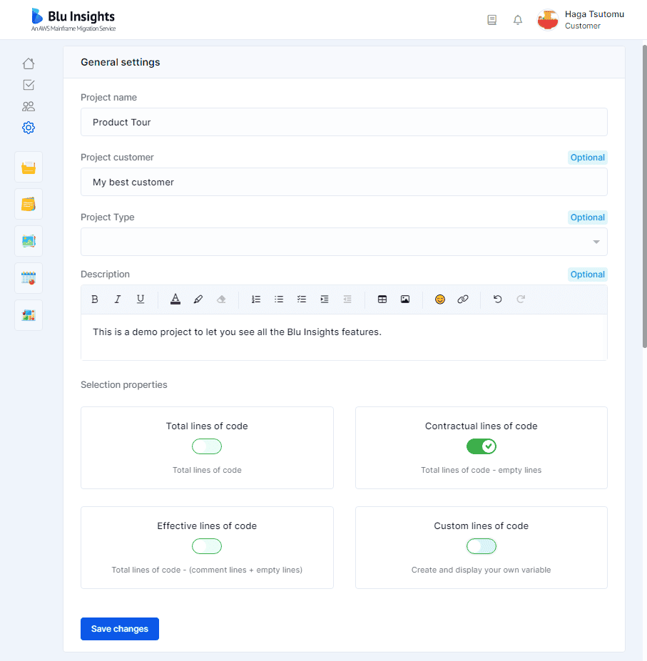Click the Project Type dropdown arrow
This screenshot has height=661, width=647.
pyautogui.click(x=596, y=242)
